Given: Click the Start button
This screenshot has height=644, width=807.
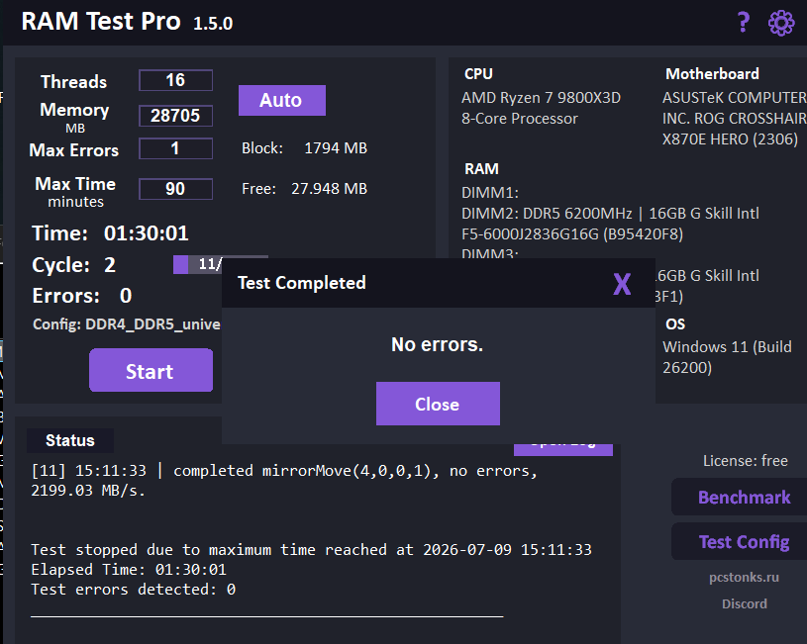Looking at the screenshot, I should (151, 370).
